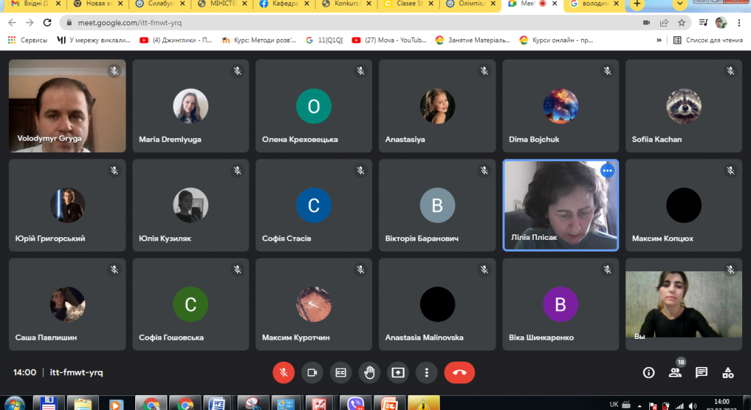Show the participants list panel
The image size is (751, 410).
coord(675,372)
